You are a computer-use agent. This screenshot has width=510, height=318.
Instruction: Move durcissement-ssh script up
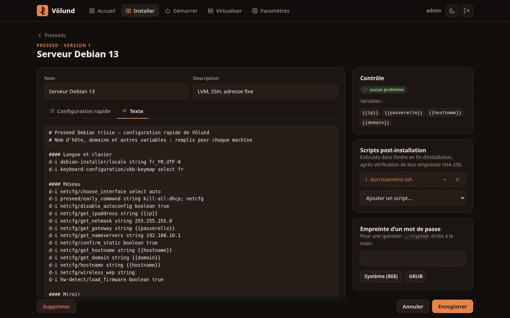pos(445,179)
